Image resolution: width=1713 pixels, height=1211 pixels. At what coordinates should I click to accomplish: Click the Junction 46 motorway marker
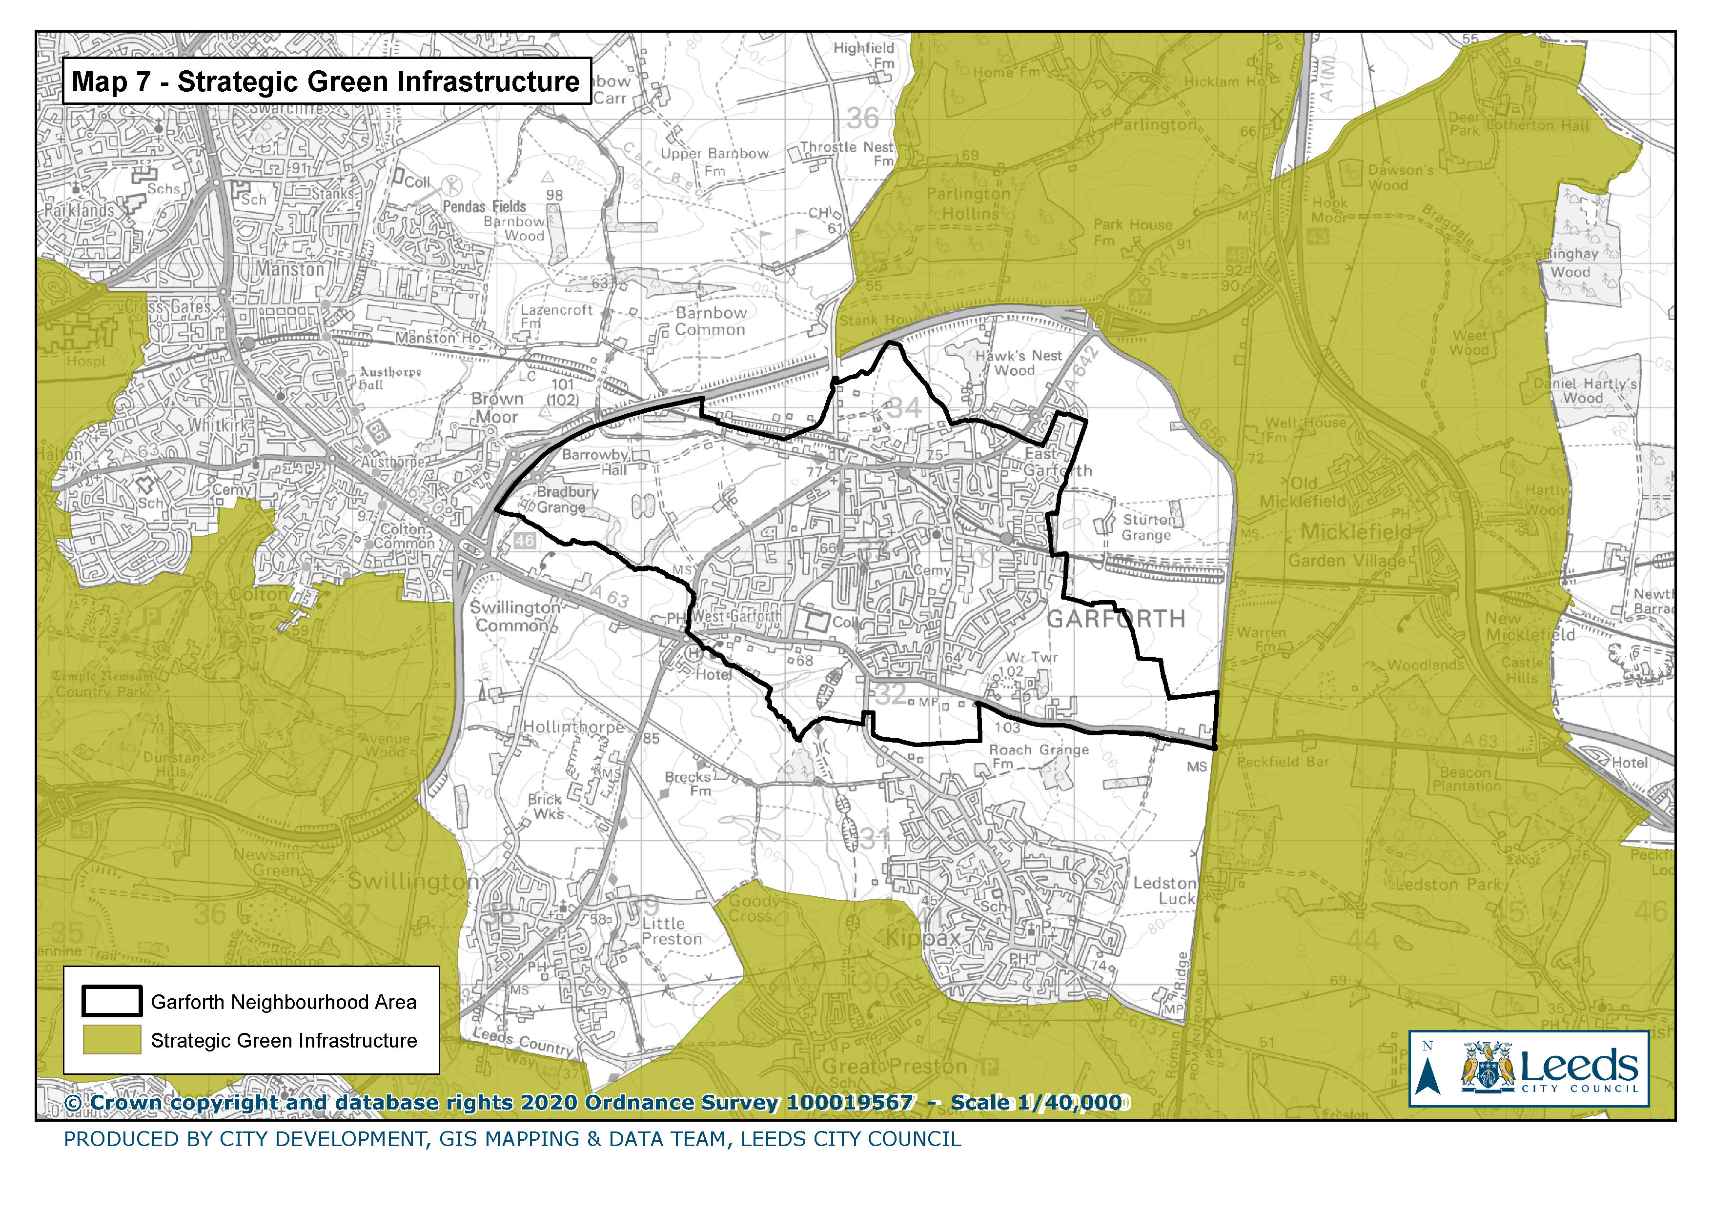(x=525, y=541)
